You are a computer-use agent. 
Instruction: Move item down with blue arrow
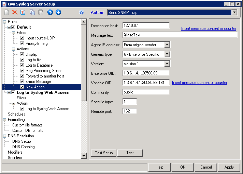[58, 12]
